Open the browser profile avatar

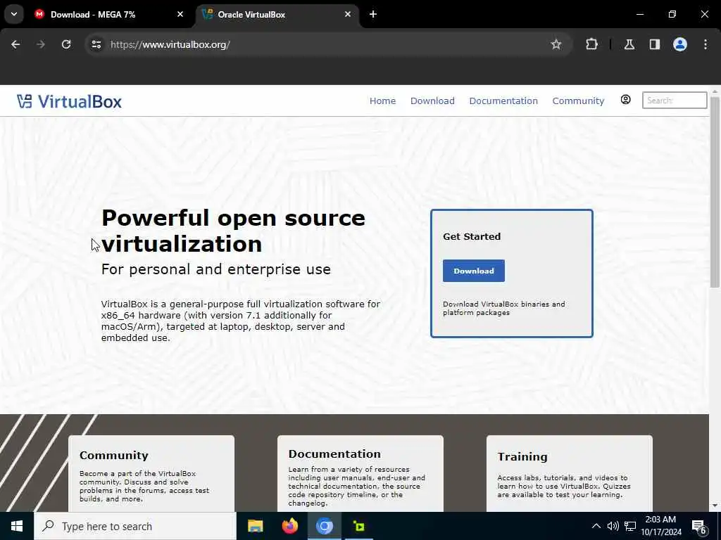point(679,44)
